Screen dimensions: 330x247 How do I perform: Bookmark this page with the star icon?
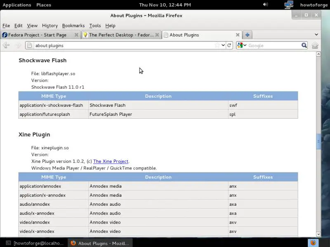tap(217, 45)
